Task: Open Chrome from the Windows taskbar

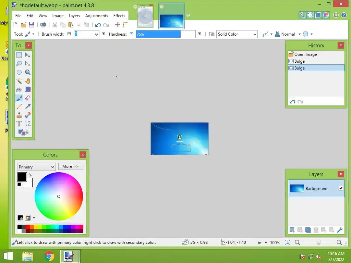Action: [x=49, y=256]
